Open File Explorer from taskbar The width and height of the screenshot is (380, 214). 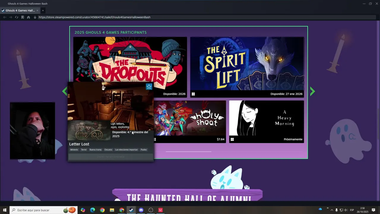coord(112,210)
